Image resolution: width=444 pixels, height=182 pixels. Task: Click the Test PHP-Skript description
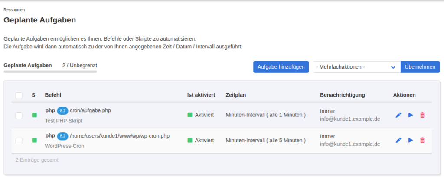click(63, 121)
